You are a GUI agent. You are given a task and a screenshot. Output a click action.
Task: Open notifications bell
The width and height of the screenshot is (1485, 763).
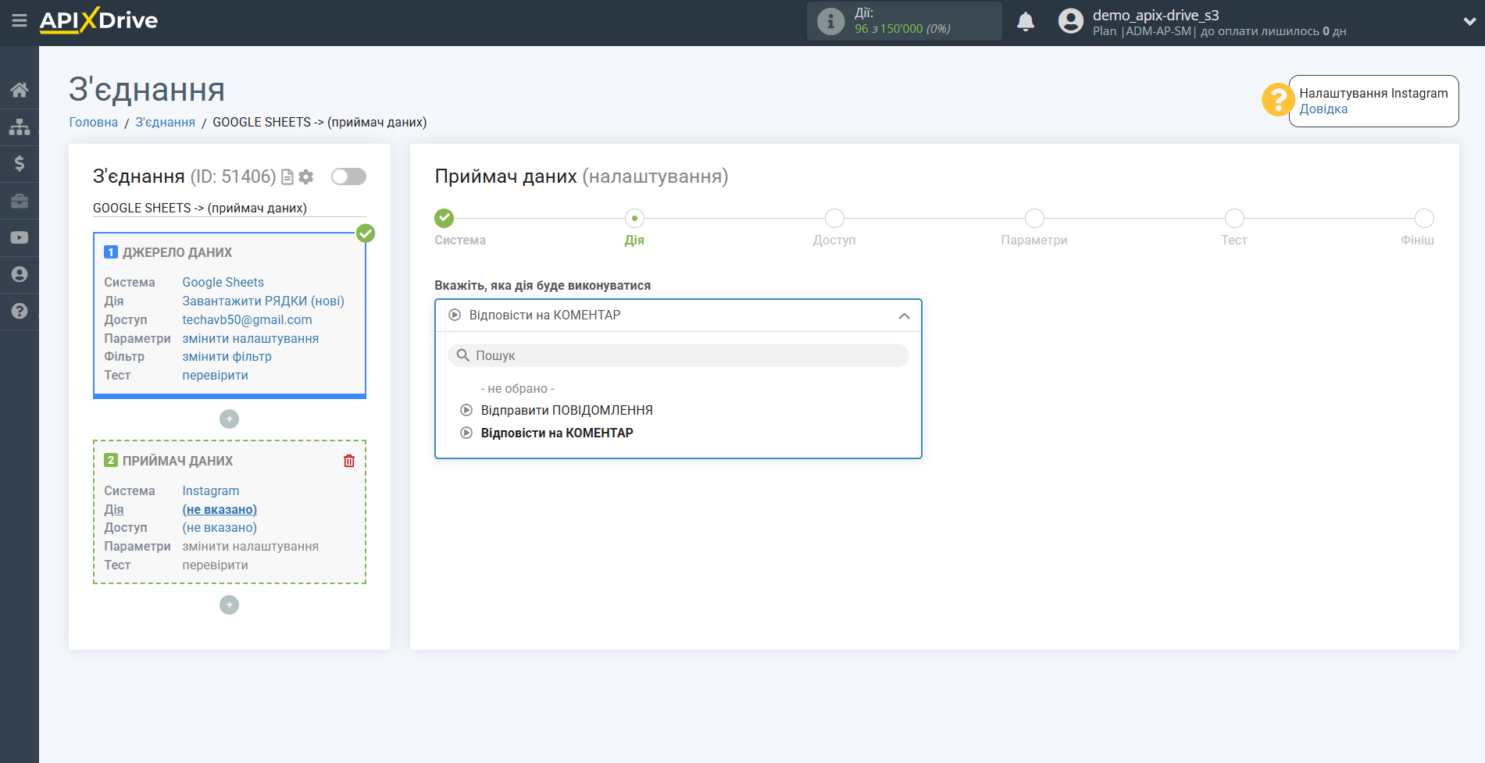point(1026,22)
